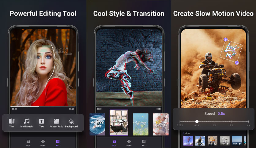Pick the Mother's style thumbnail

(x=161, y=124)
